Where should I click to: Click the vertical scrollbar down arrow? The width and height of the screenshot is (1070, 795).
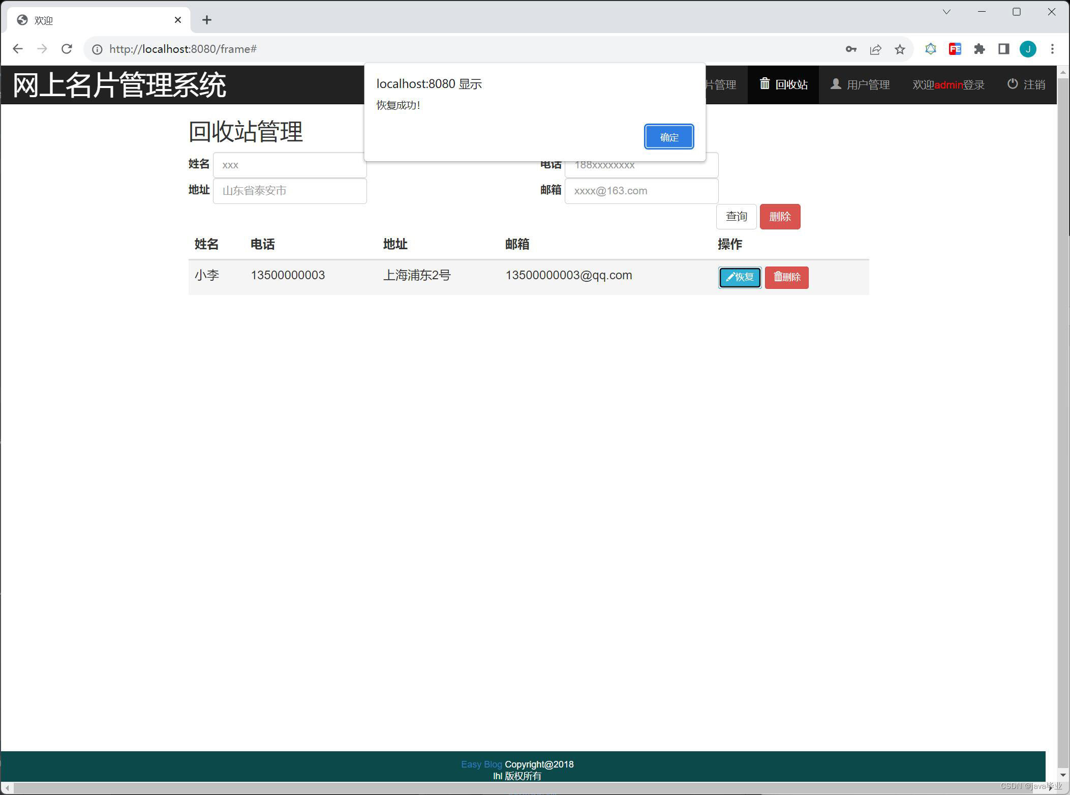point(1063,775)
